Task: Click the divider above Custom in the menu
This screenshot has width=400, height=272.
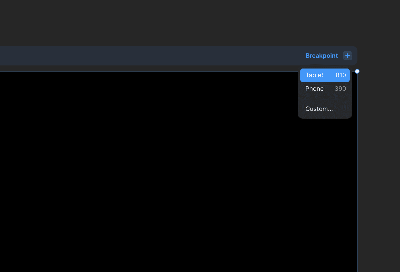Action: (325, 99)
